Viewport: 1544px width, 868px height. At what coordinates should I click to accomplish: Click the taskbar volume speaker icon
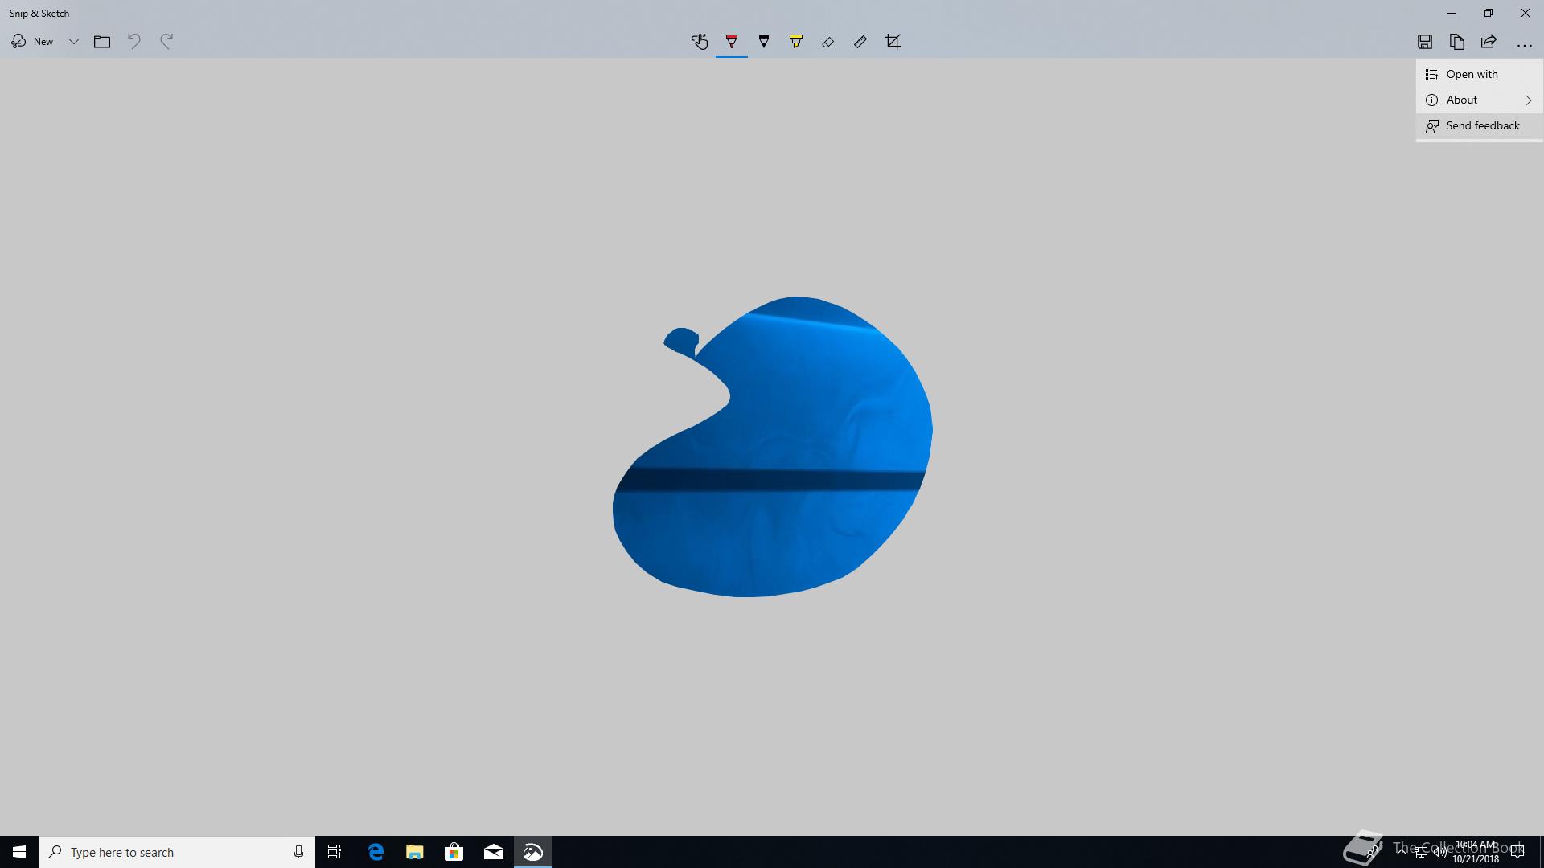(x=1439, y=853)
